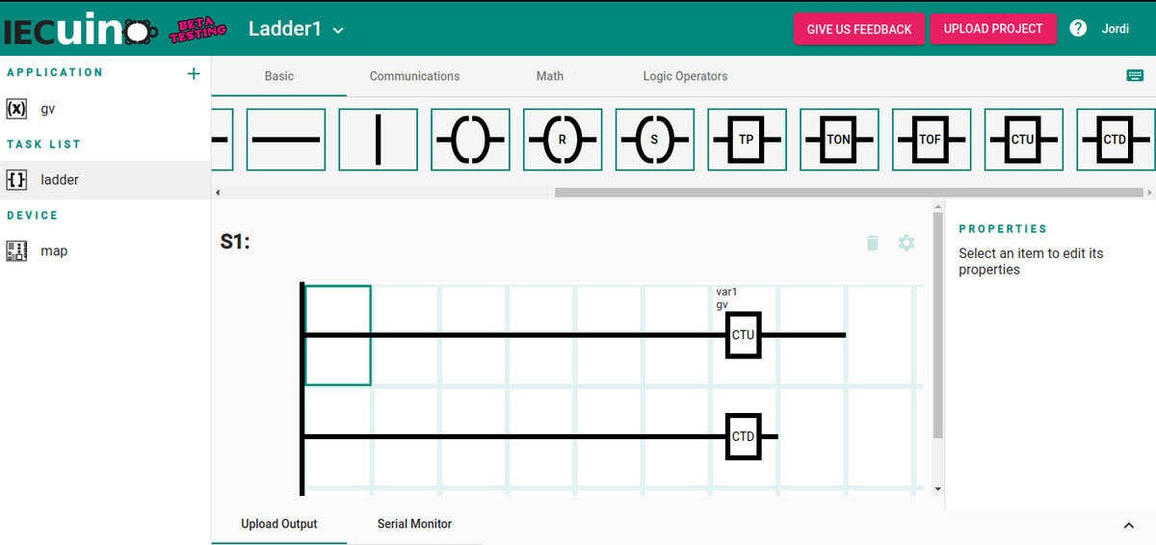Screen dimensions: 1156x545
Task: Select the vertical wire element
Action: pos(380,140)
